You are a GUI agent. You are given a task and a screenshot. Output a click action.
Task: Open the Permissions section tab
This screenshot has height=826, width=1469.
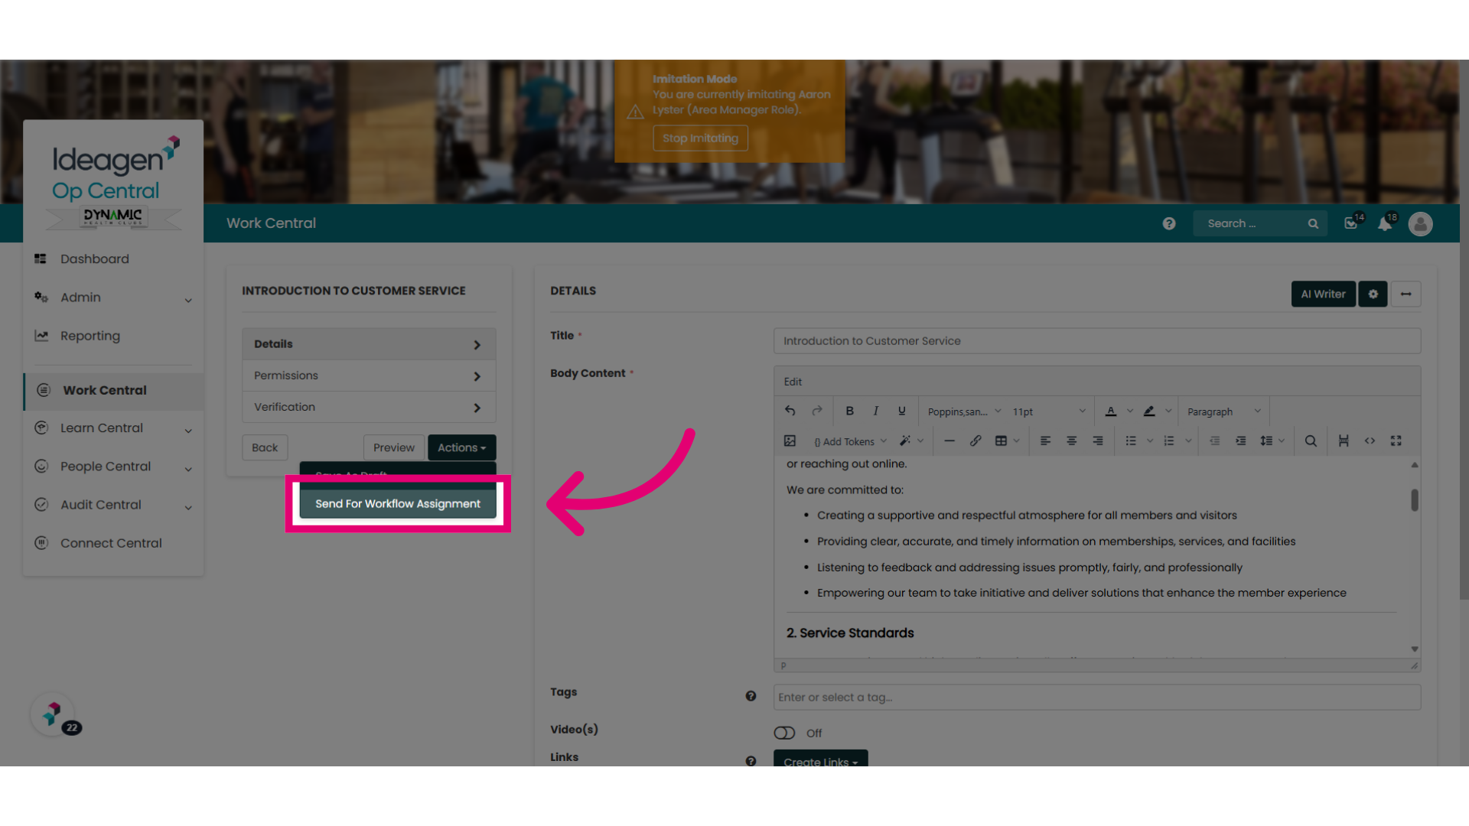[369, 376]
